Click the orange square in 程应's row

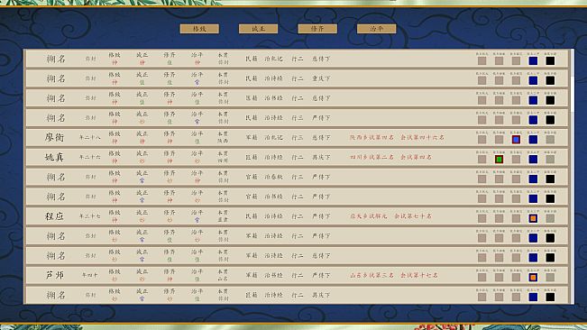pyautogui.click(x=533, y=218)
